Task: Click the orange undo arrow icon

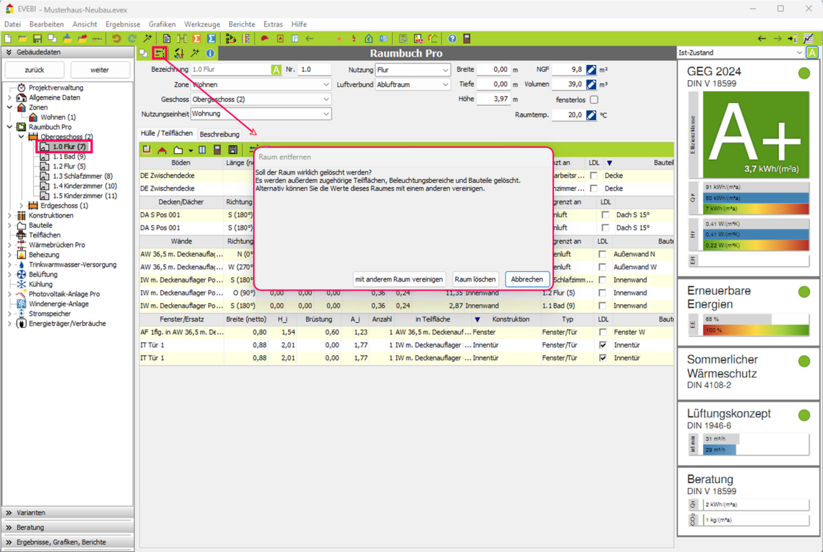Action: coord(116,39)
